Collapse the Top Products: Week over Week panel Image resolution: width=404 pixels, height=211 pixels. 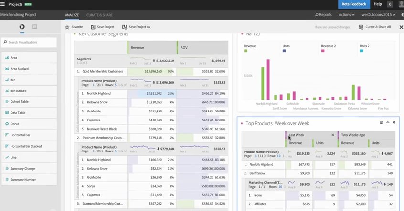pyautogui.click(x=388, y=122)
